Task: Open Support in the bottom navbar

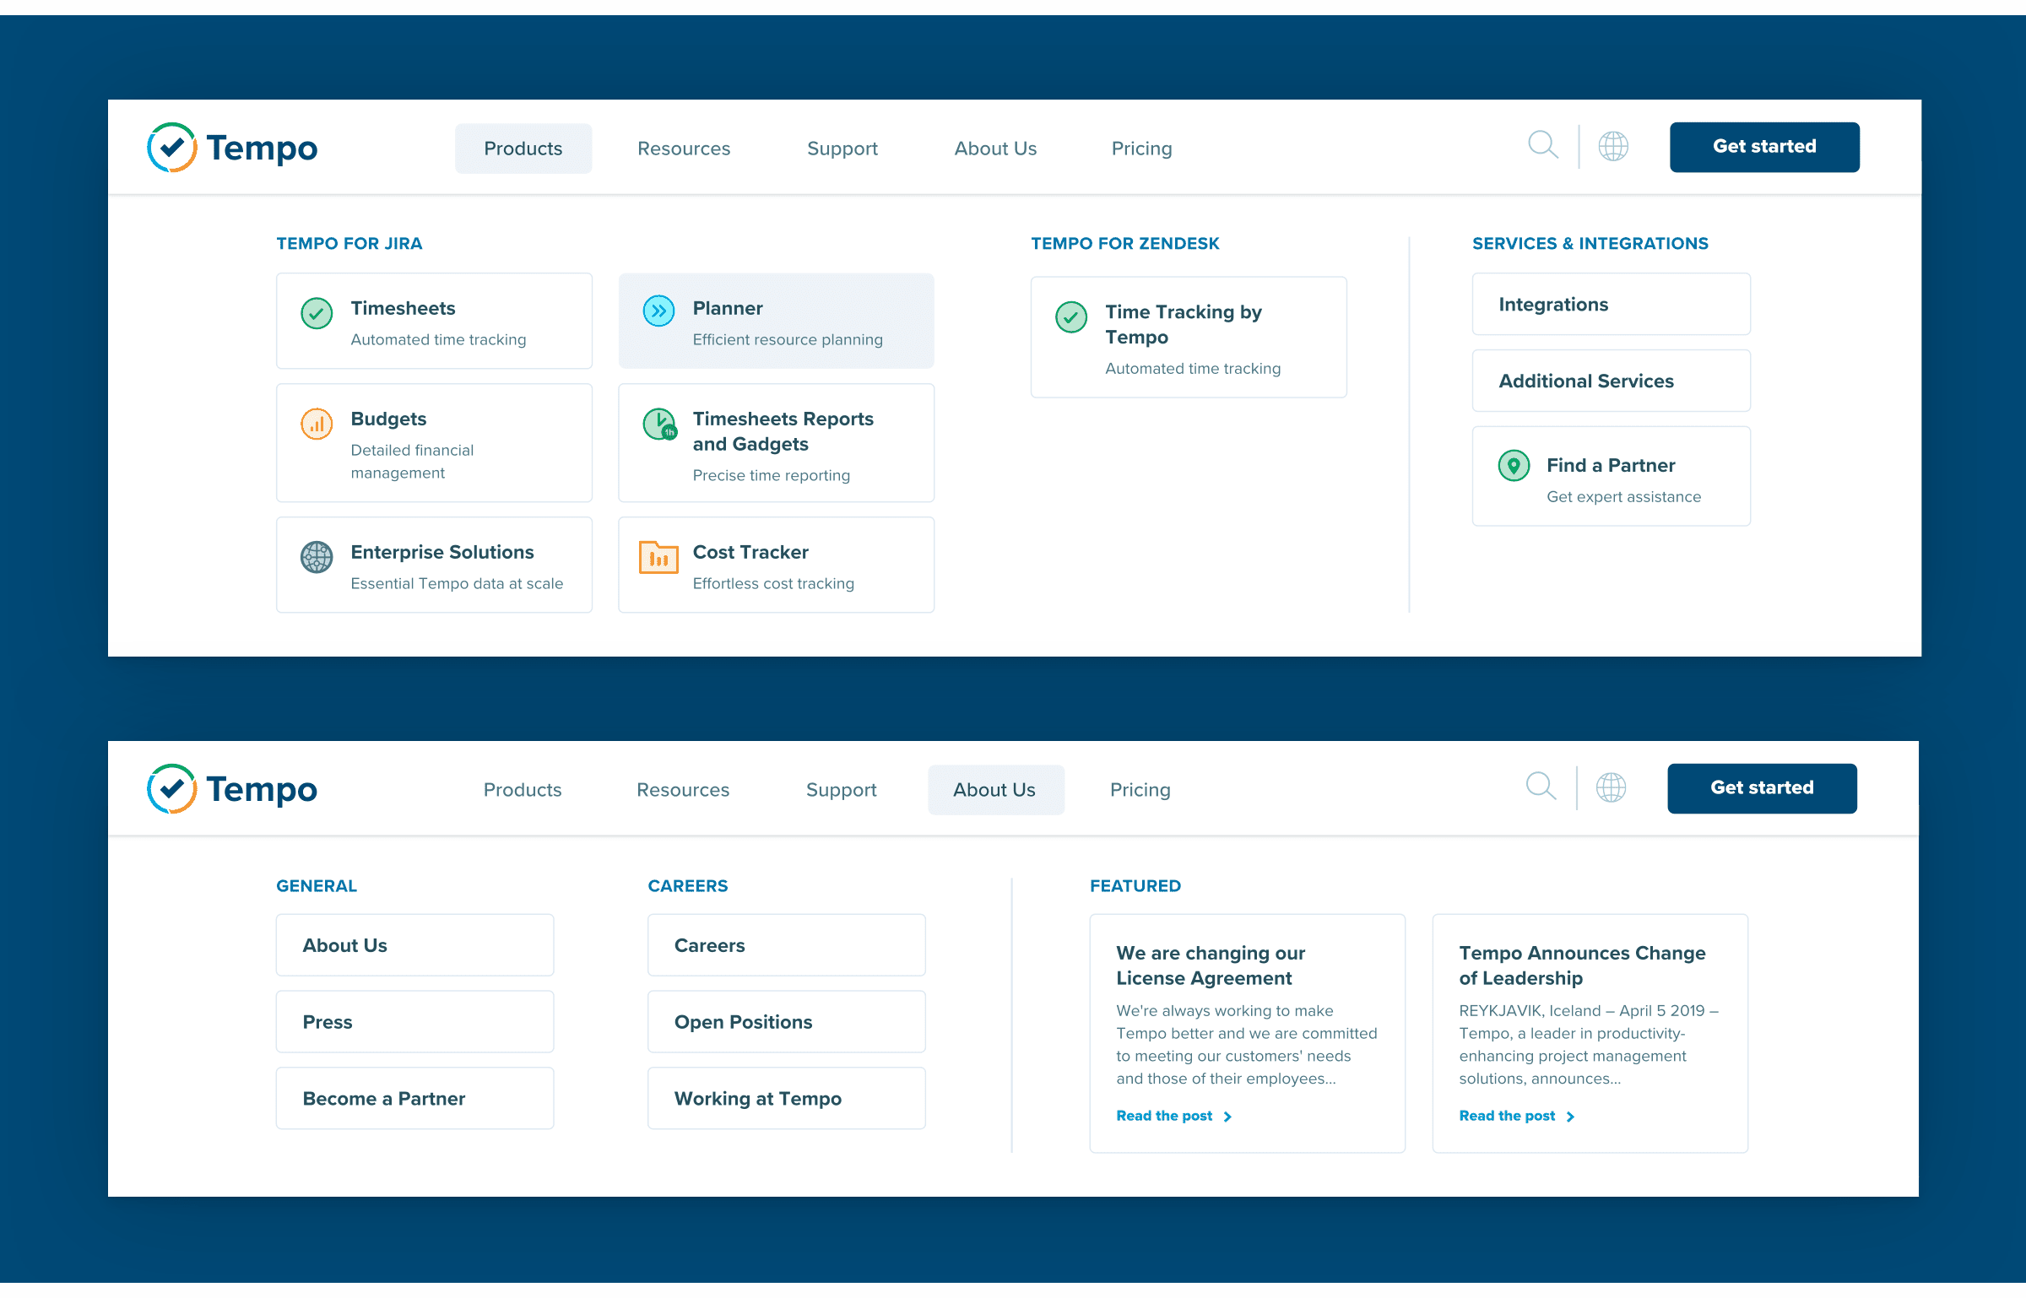Action: point(841,790)
